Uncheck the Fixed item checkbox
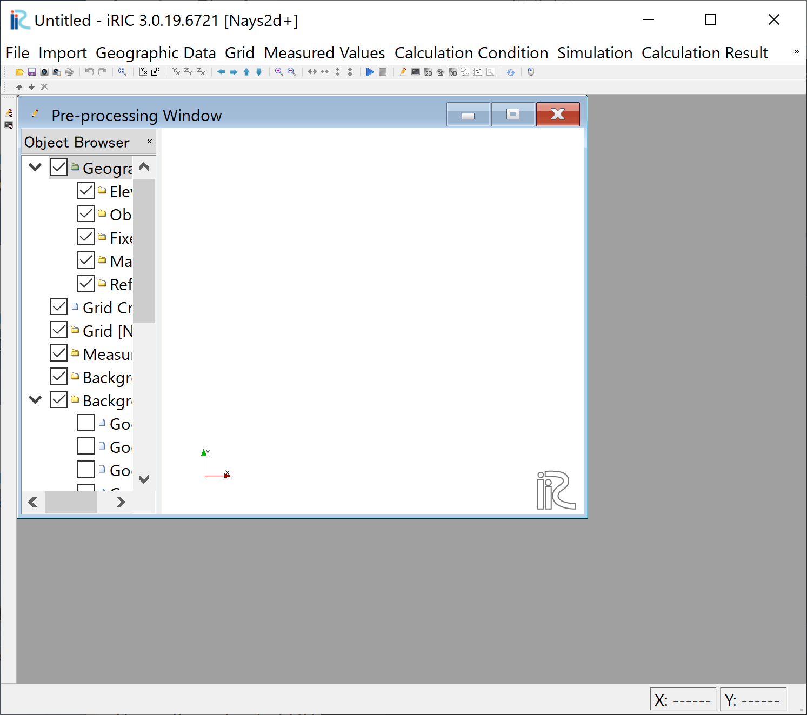The image size is (807, 715). point(86,237)
